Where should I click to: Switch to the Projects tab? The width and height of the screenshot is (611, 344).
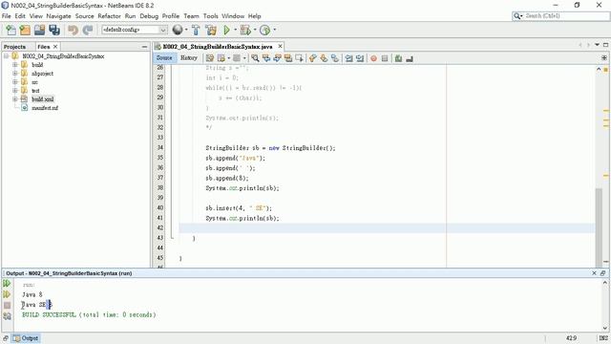(x=15, y=47)
